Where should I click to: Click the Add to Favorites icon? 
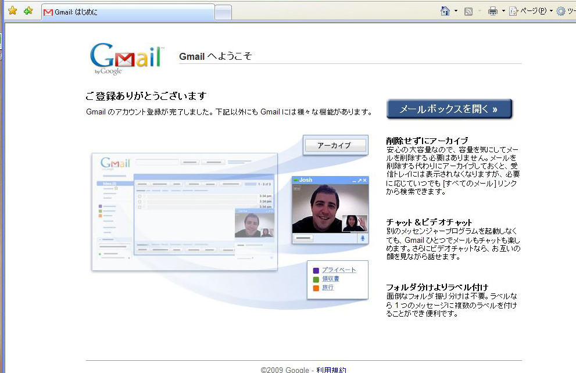[x=28, y=10]
